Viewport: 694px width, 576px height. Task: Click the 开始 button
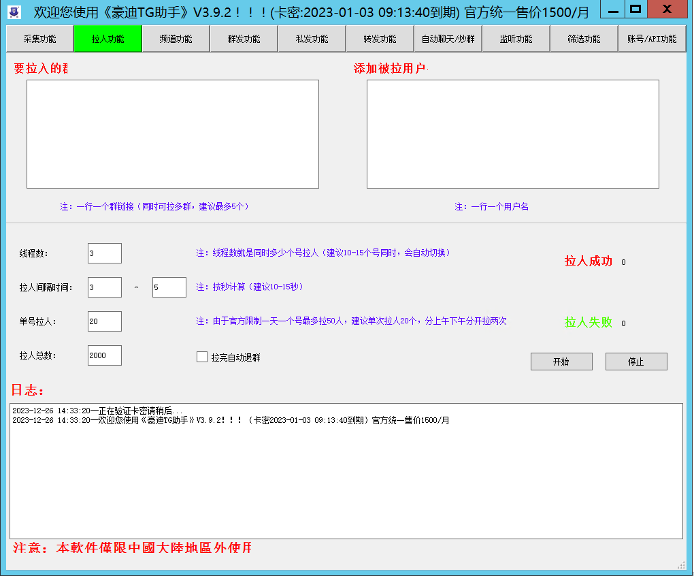pyautogui.click(x=561, y=362)
